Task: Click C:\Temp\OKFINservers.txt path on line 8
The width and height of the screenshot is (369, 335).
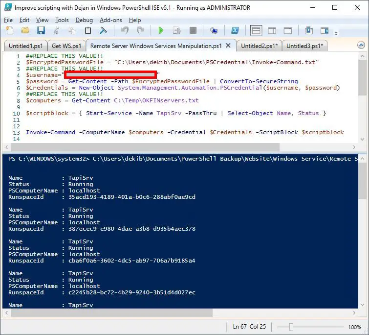Action: 156,100
